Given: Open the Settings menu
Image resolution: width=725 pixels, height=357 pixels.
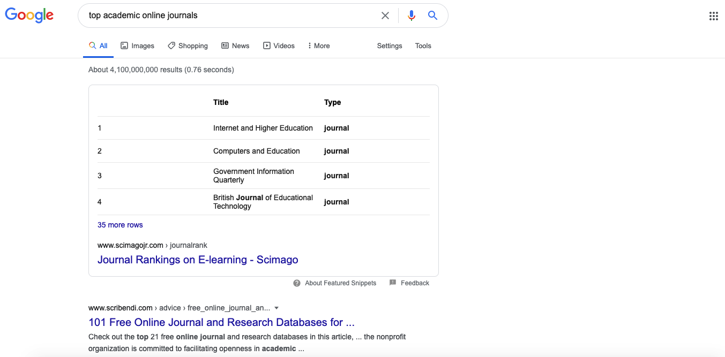Looking at the screenshot, I should point(390,46).
